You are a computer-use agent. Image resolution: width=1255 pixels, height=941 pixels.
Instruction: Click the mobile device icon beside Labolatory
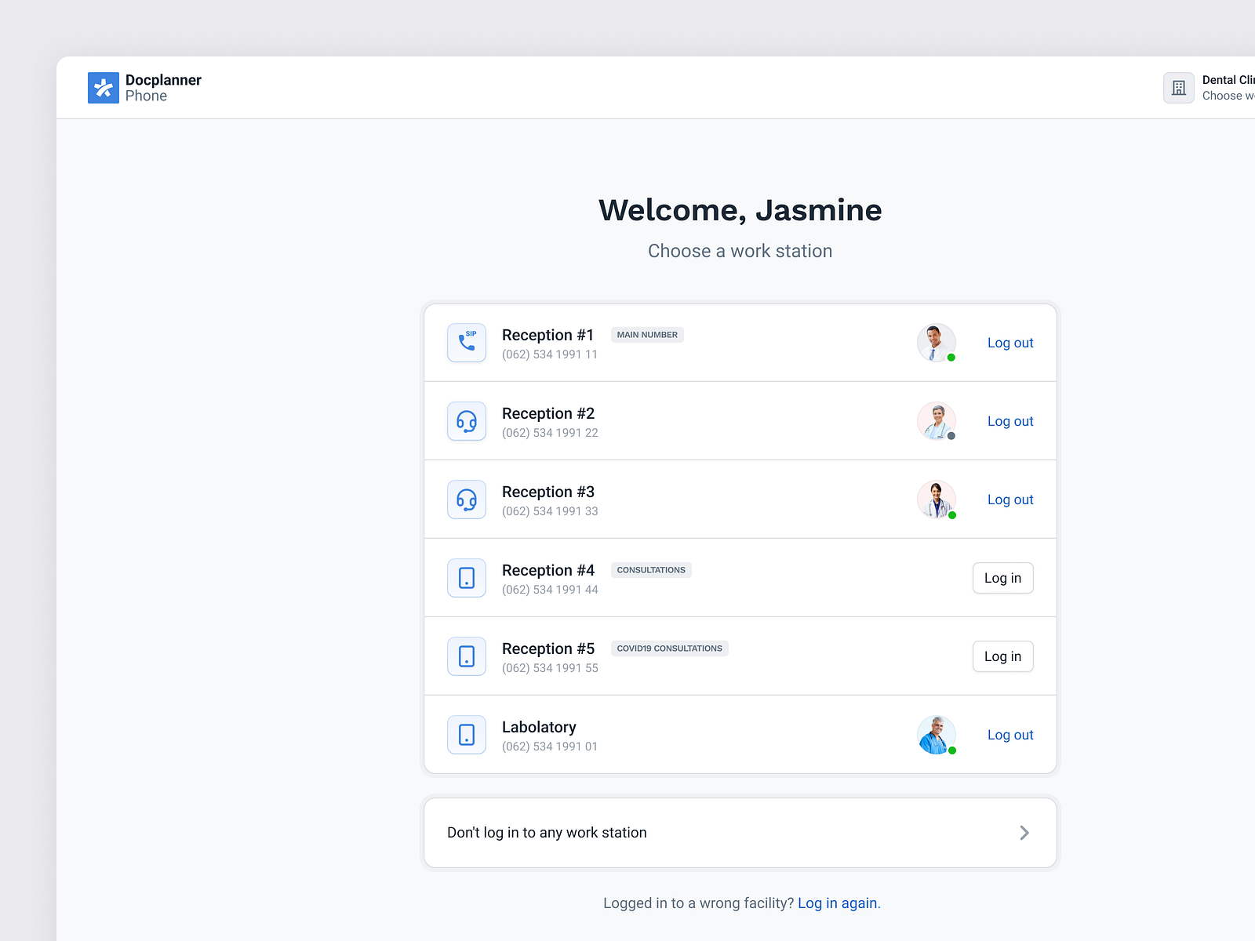466,735
